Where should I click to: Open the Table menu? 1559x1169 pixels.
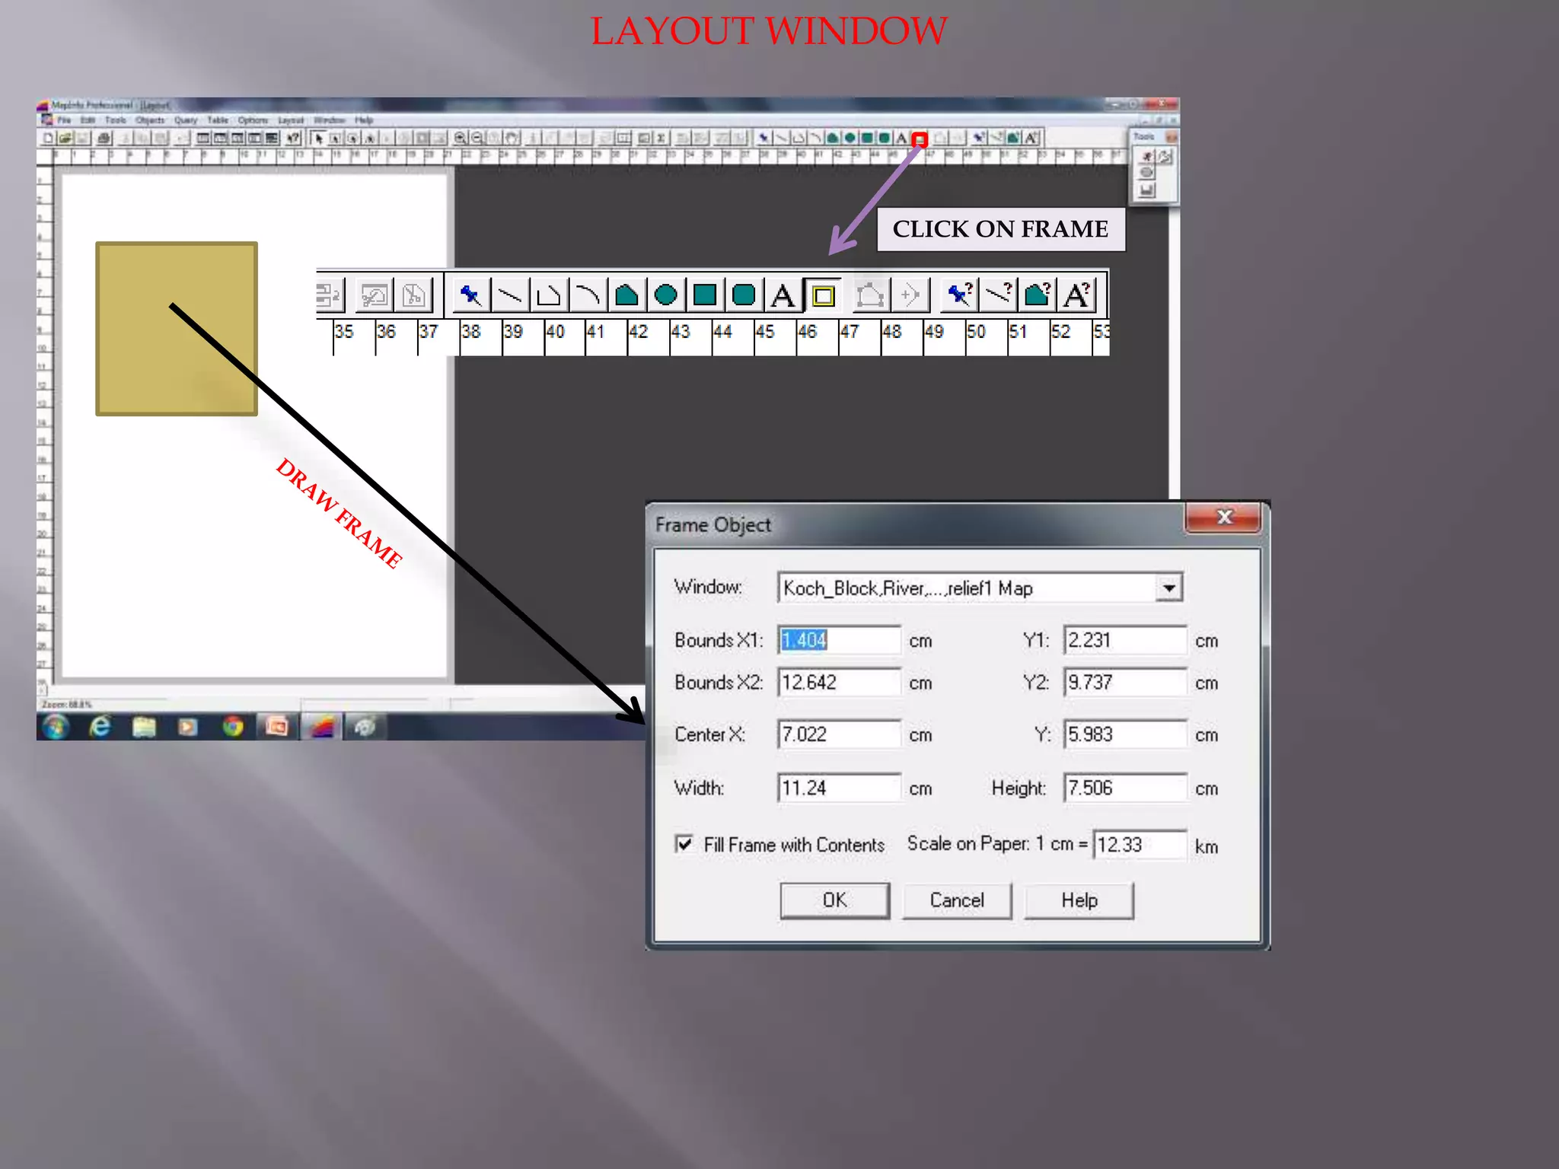[x=218, y=120]
